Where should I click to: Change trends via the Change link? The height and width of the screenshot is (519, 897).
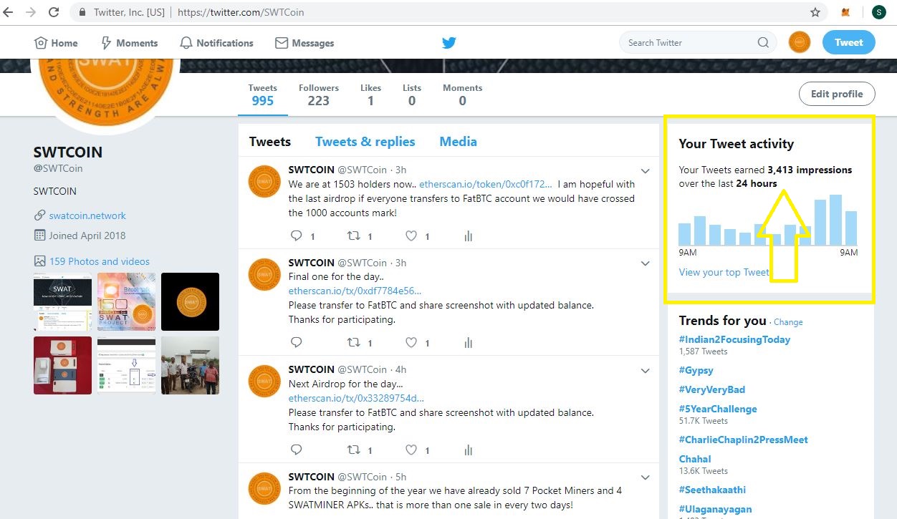pyautogui.click(x=788, y=322)
